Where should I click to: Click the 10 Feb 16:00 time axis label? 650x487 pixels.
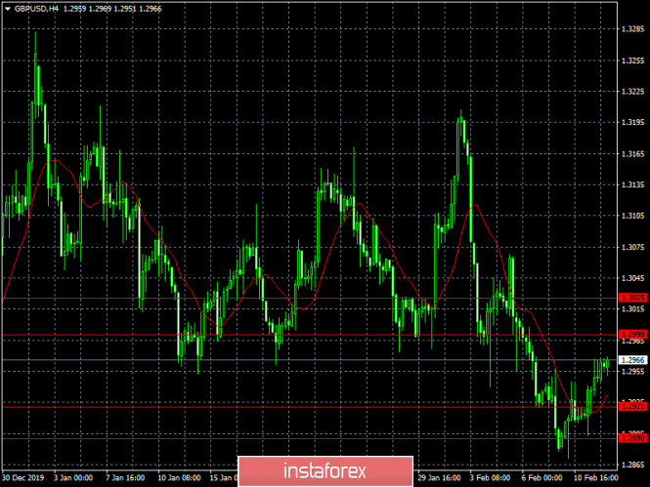[x=595, y=477]
